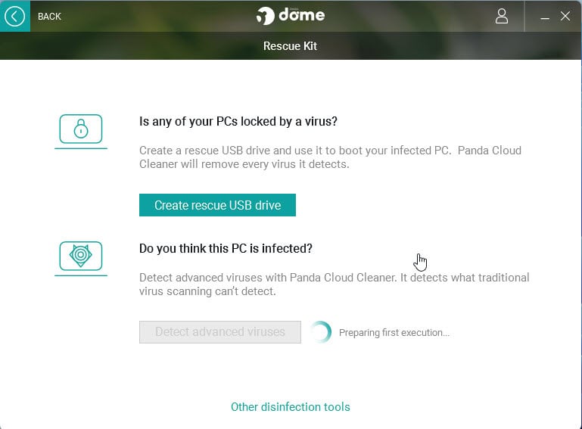The image size is (582, 429).
Task: Open the user account profile icon
Action: [x=501, y=16]
